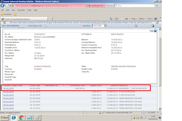Viewport: 182px width, 121px height.
Task: Click the green refresh icon beside scrolling message
Action: point(157,23)
